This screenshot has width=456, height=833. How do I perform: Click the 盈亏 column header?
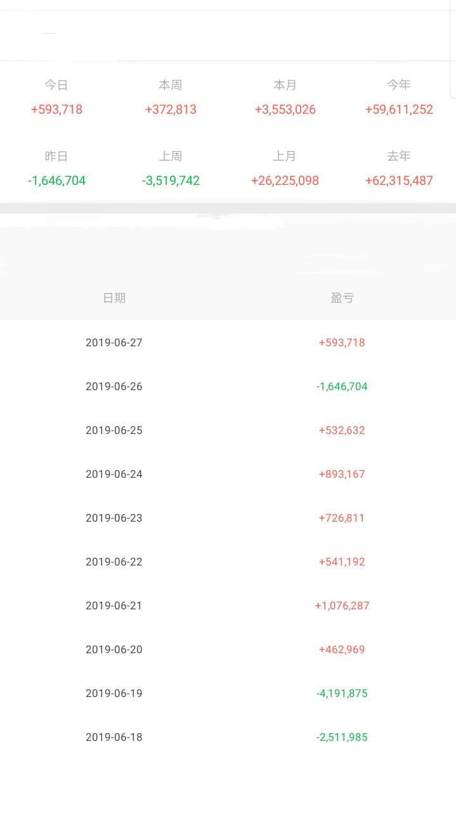tap(342, 297)
